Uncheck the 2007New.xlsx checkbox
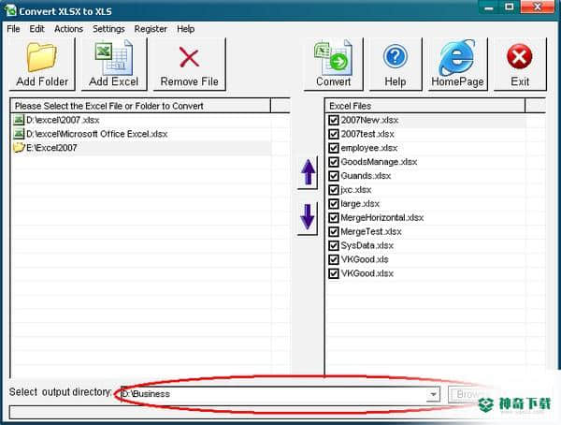 334,120
